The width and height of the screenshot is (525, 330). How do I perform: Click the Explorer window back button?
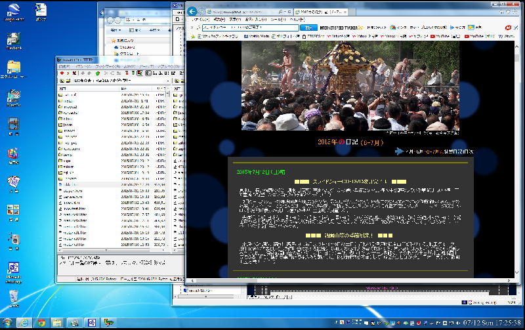click(110, 20)
